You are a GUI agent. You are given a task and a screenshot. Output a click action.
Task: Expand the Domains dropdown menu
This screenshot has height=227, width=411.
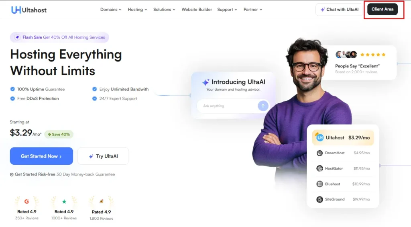point(111,10)
